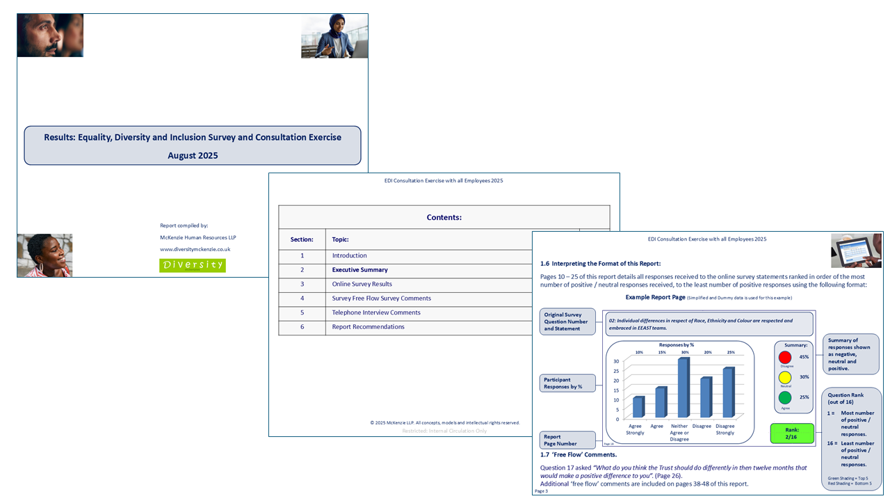
Task: Click the woman in hijab photo
Action: 334,36
